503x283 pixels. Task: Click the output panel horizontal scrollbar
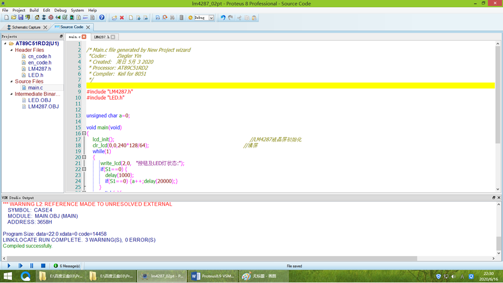point(212,258)
